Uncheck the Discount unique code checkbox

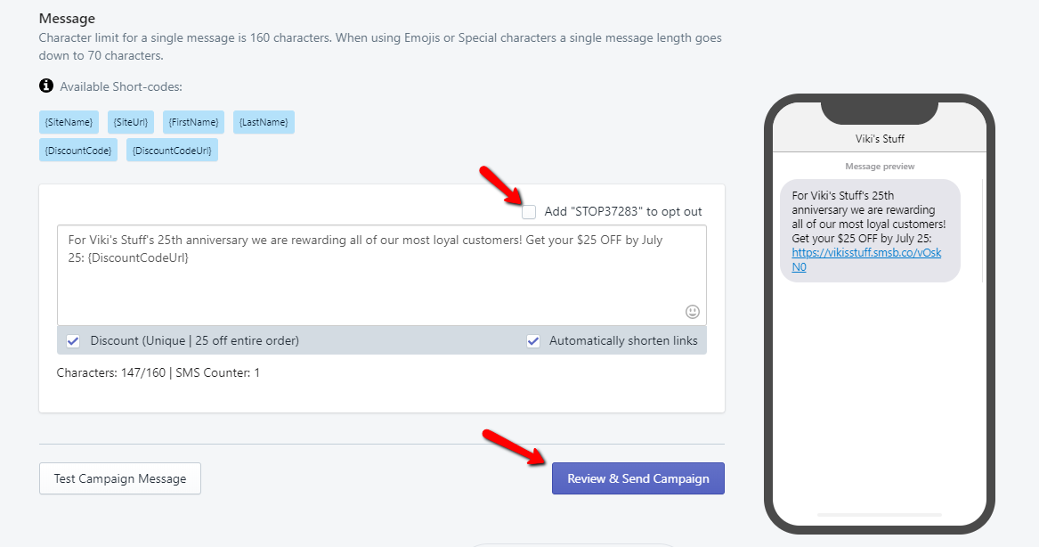coord(73,340)
